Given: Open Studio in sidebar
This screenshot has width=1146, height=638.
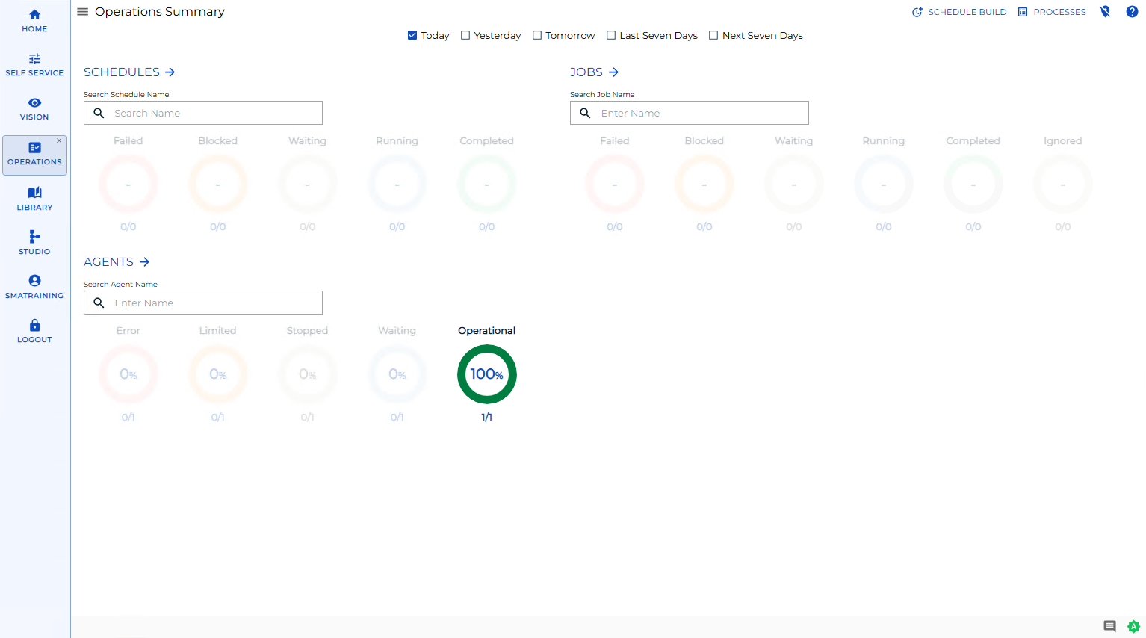Looking at the screenshot, I should tap(34, 243).
